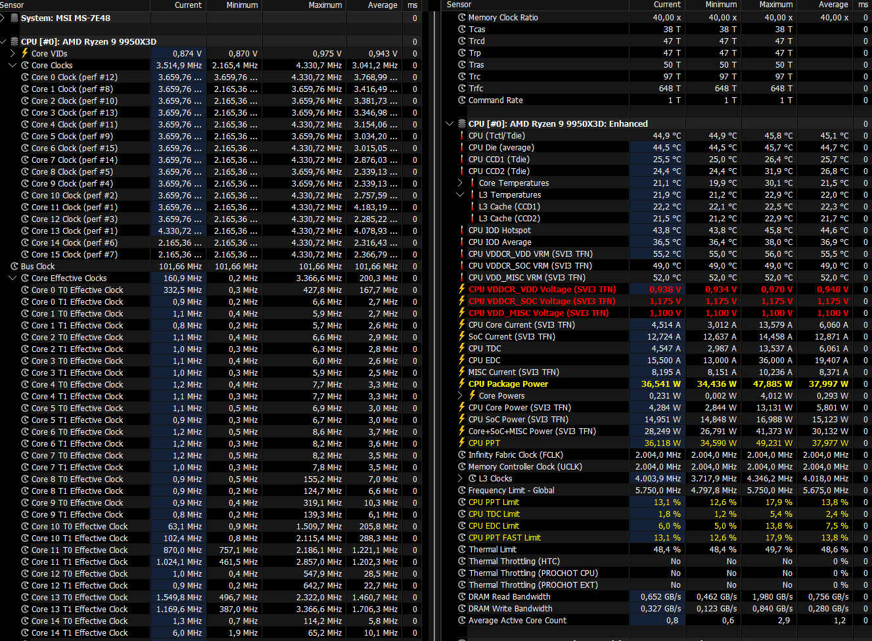Collapse the CPU [#0] Enhanced sensor group
This screenshot has width=872, height=641.
point(450,123)
